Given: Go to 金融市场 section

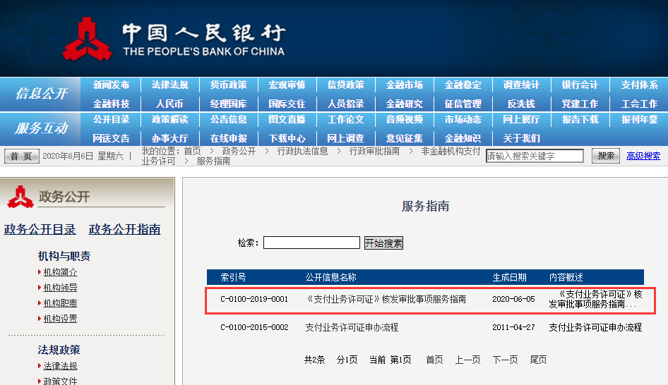Looking at the screenshot, I should (405, 85).
